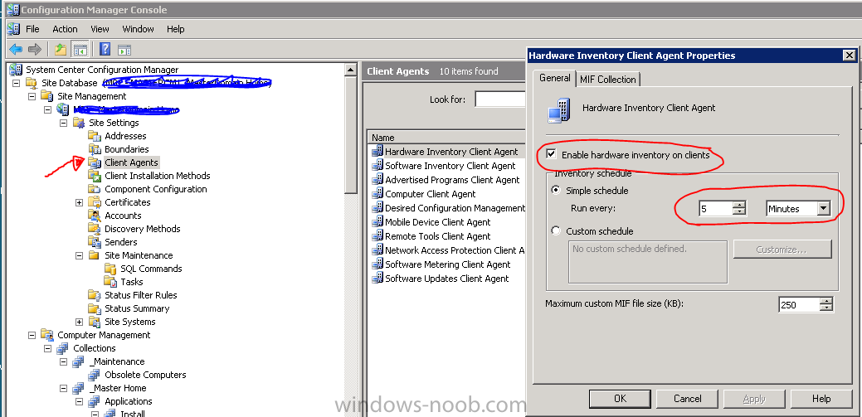Collapse the Collections node
The height and width of the screenshot is (417, 862).
click(x=47, y=348)
